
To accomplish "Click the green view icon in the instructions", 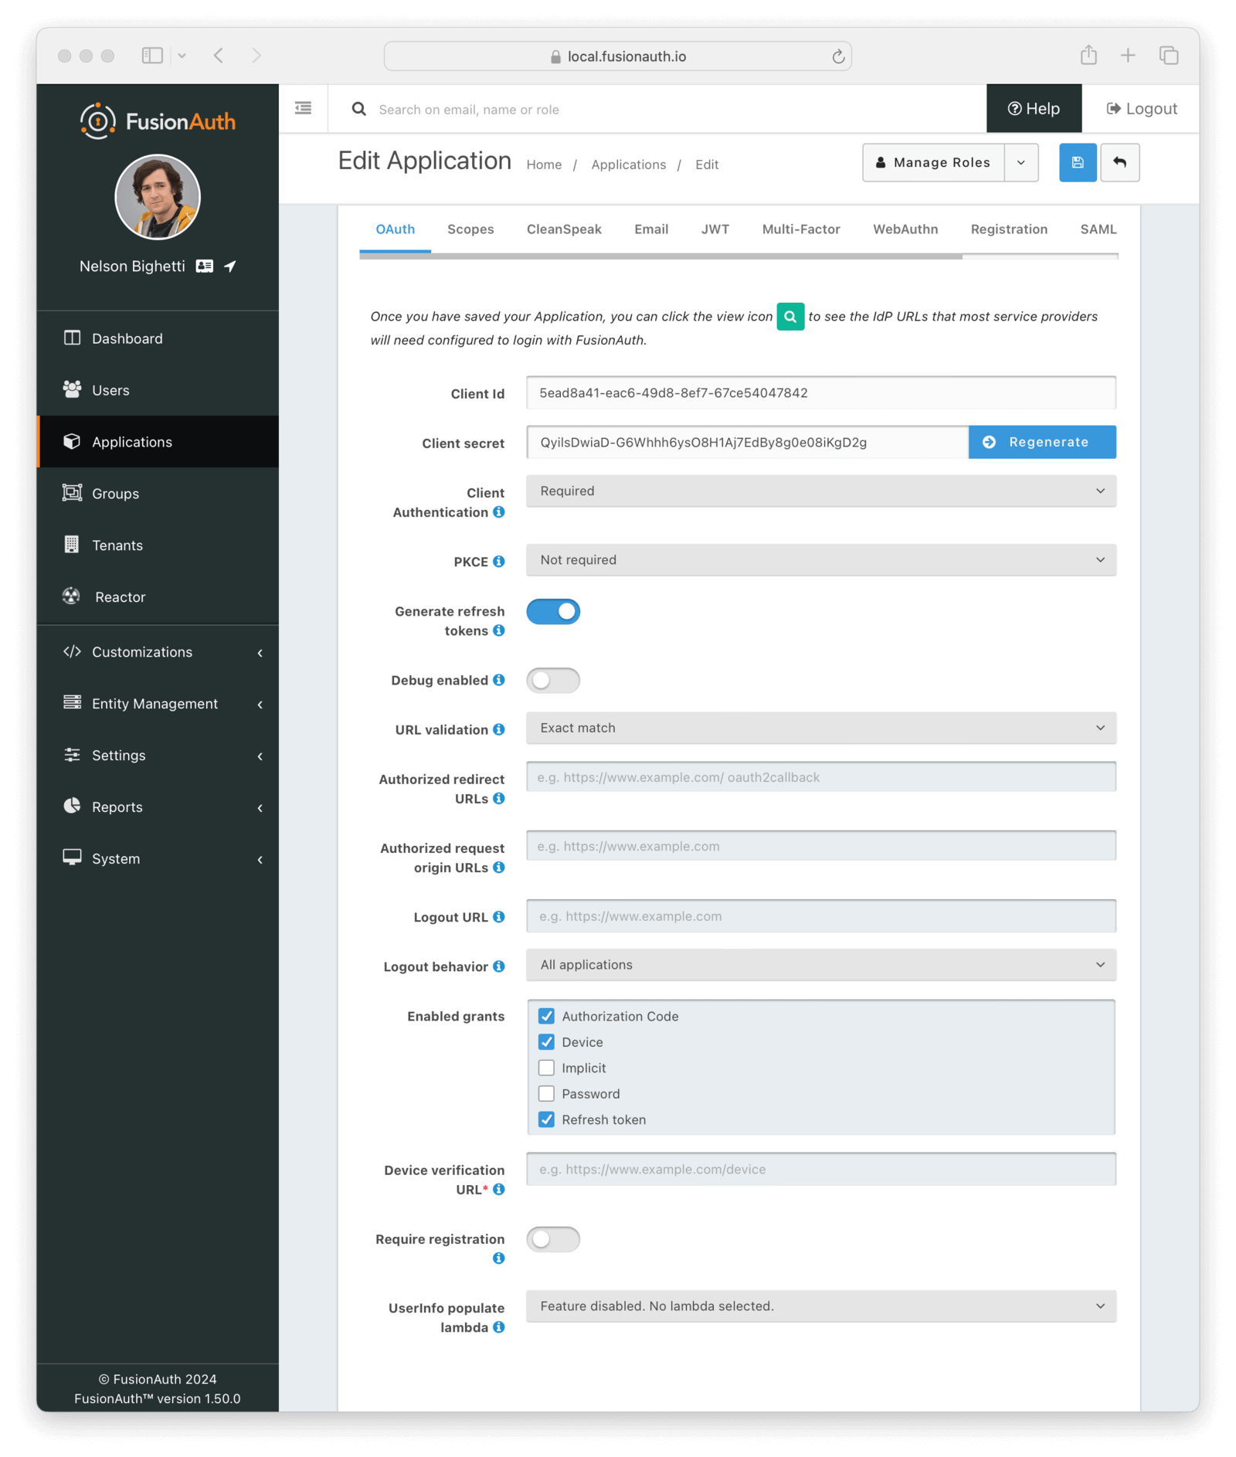I will pos(789,316).
